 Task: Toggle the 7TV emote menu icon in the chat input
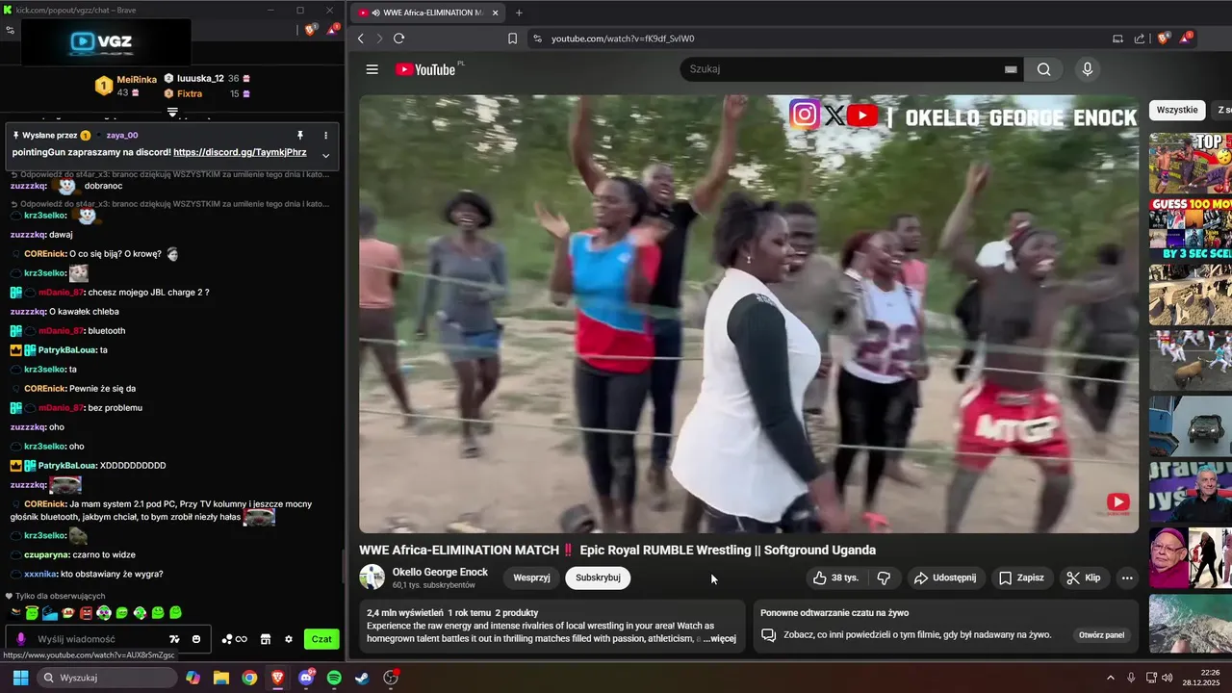(x=174, y=639)
